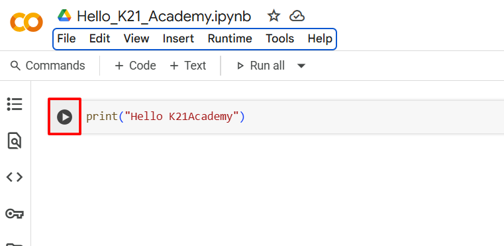Image resolution: width=504 pixels, height=246 pixels.
Task: Open the Insert menu
Action: click(x=178, y=38)
